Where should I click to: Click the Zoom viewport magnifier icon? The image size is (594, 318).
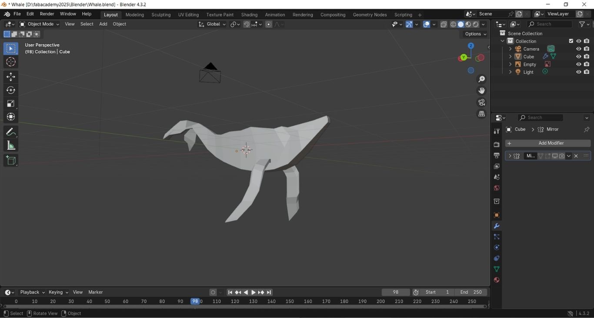(481, 79)
